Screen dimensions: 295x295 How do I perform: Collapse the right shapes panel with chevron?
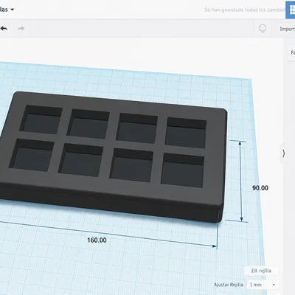point(283,153)
